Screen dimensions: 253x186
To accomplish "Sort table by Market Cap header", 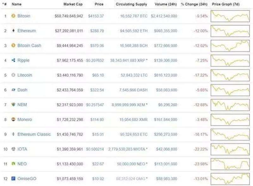I will pos(73,4).
